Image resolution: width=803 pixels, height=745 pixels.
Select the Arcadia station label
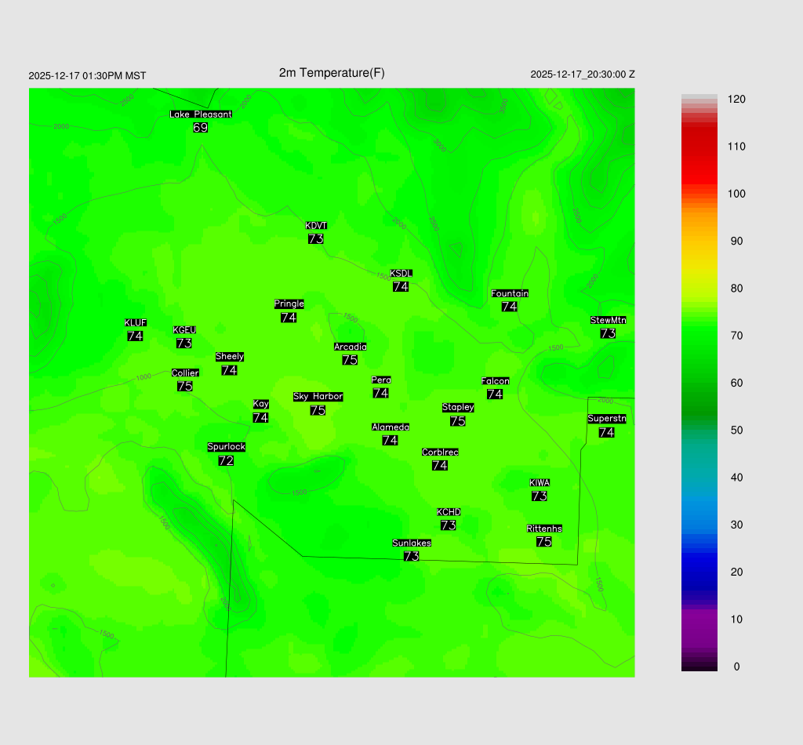(x=350, y=347)
